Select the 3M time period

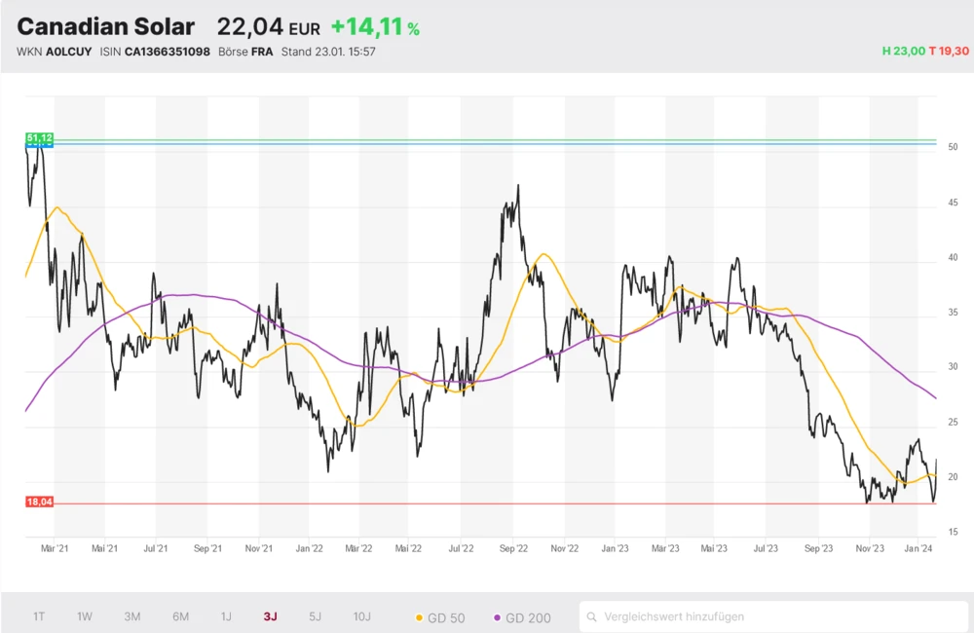[x=132, y=616]
